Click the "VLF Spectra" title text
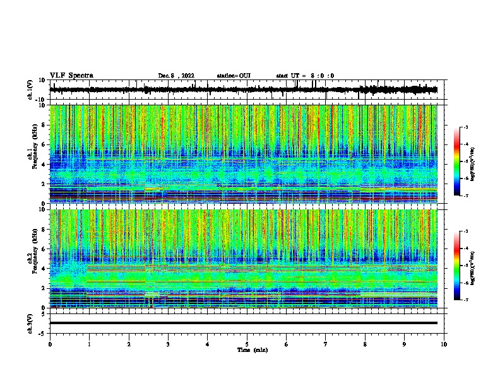 tap(71, 76)
